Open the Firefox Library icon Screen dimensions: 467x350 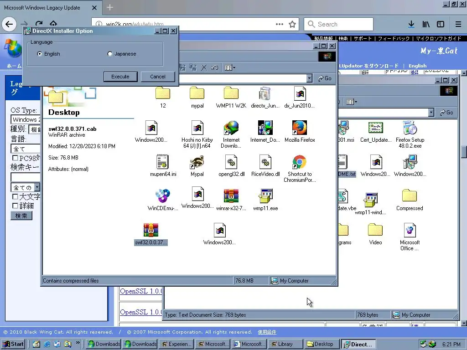tap(426, 24)
